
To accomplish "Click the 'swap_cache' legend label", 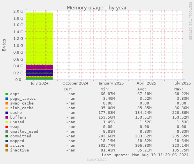I will pyautogui.click(x=22, y=103).
